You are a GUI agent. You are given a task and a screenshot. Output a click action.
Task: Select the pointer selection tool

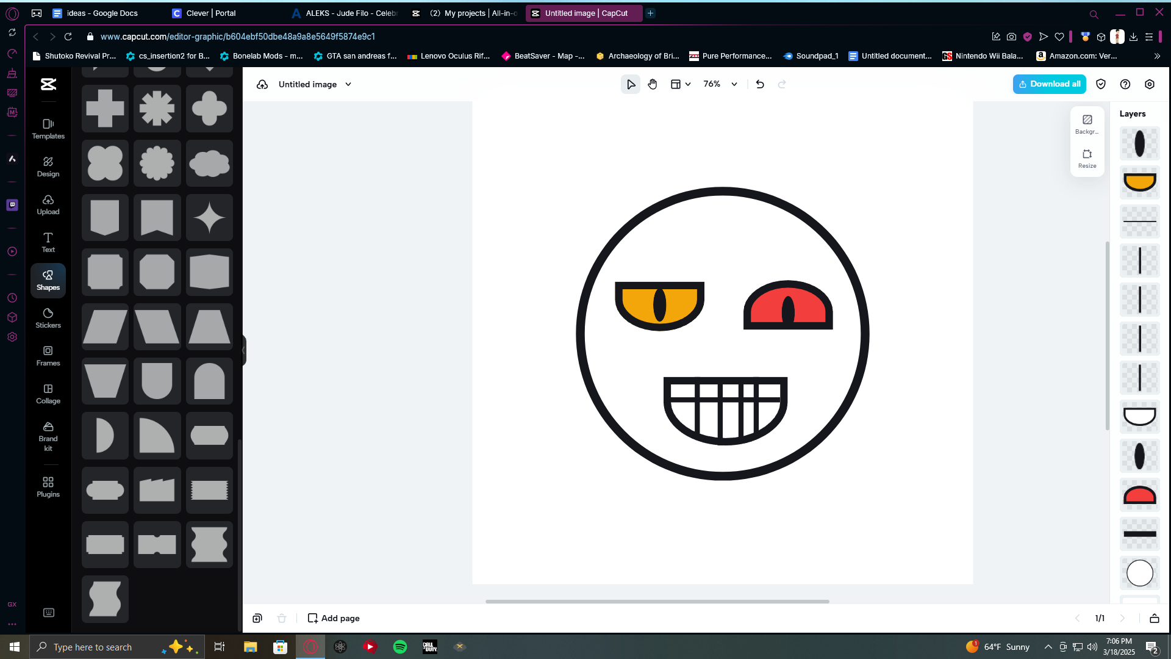[x=631, y=84]
